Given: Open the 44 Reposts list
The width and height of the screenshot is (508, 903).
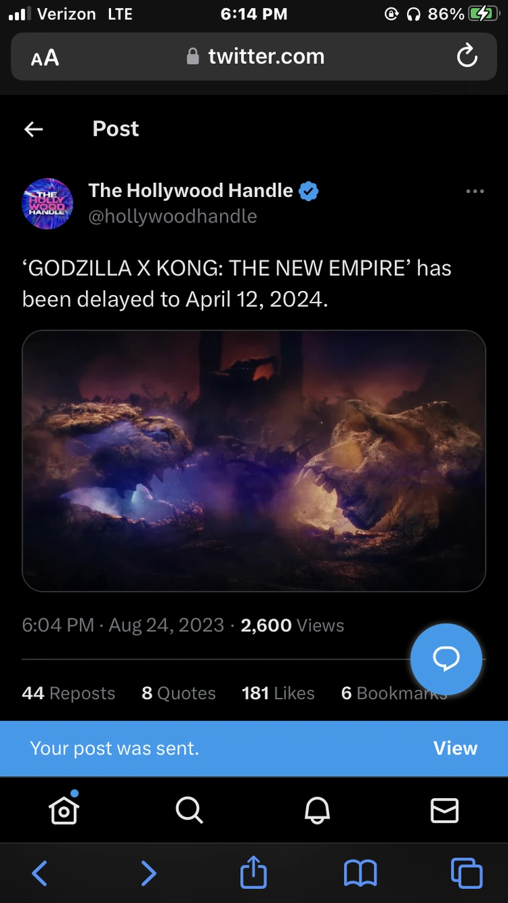Looking at the screenshot, I should 68,693.
